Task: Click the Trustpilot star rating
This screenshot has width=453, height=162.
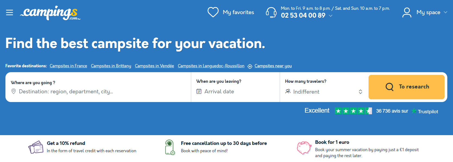Action: tap(353, 111)
